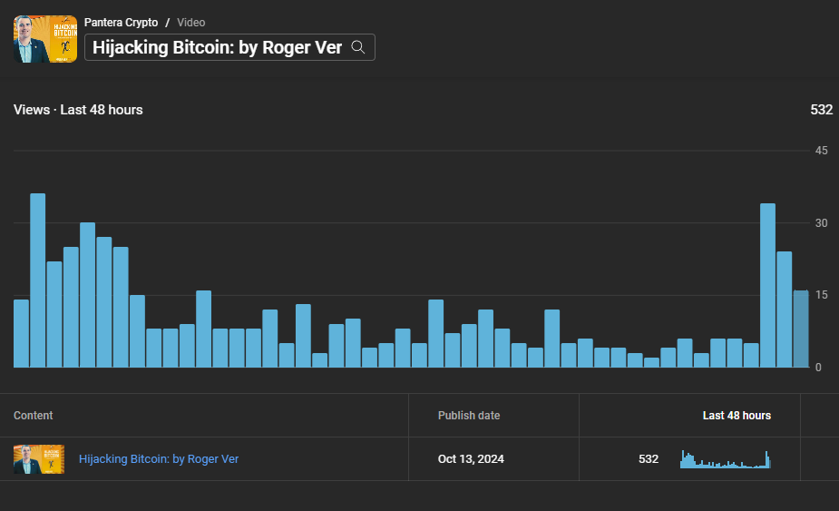Click the search magnifier icon beside video title
This screenshot has width=839, height=511.
(x=358, y=47)
